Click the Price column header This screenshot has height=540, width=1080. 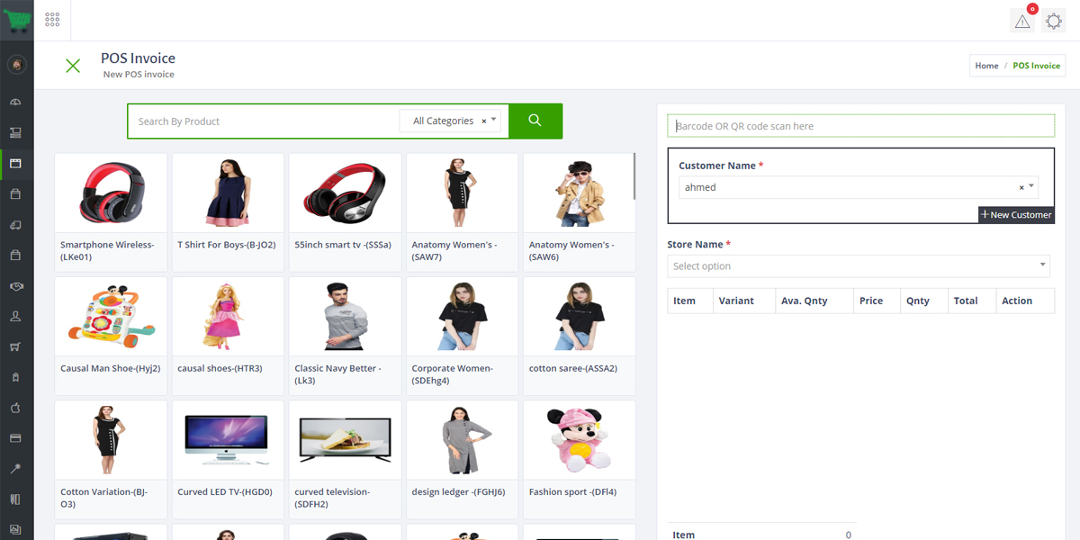(x=877, y=301)
